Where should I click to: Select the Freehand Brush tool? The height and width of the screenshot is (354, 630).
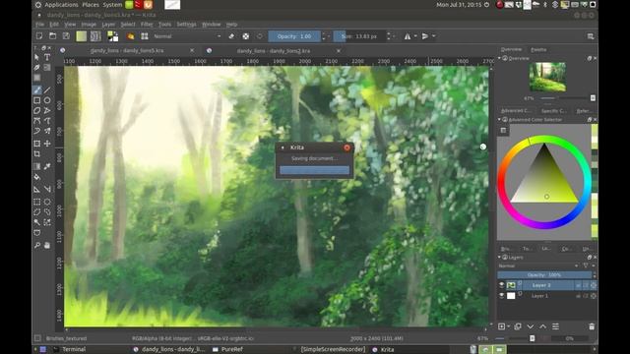pos(37,89)
